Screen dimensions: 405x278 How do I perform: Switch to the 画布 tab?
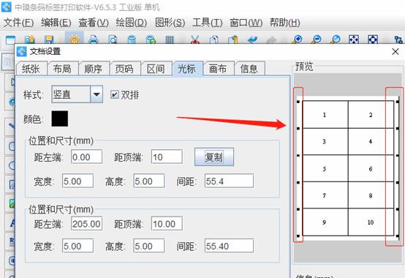(218, 69)
